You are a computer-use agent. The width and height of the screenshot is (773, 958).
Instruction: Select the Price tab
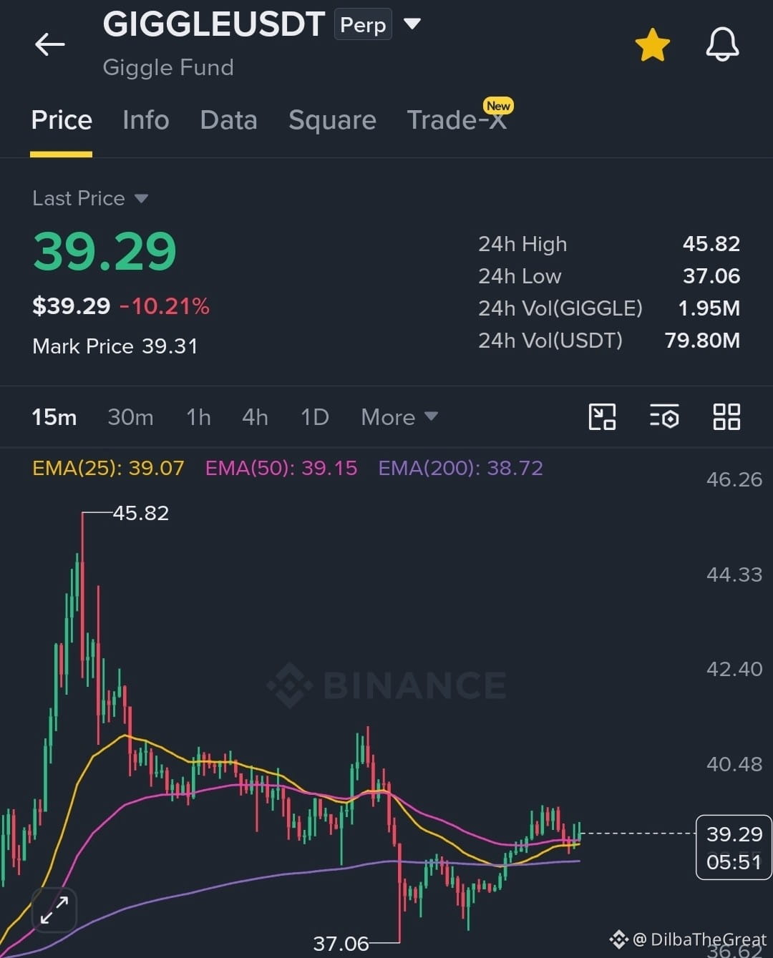pyautogui.click(x=62, y=120)
